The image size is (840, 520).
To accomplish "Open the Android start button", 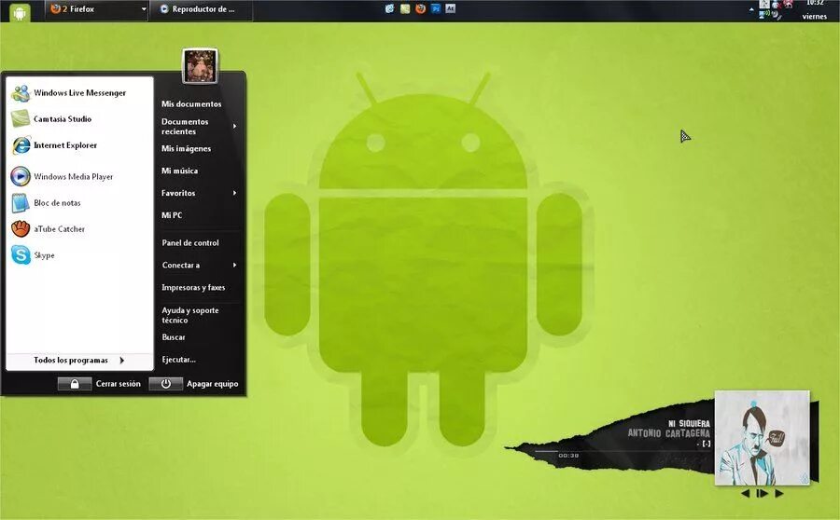I will pyautogui.click(x=20, y=12).
